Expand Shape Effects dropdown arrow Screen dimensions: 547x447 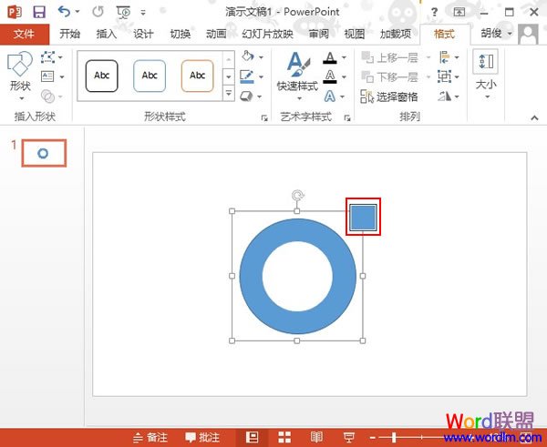click(x=260, y=97)
